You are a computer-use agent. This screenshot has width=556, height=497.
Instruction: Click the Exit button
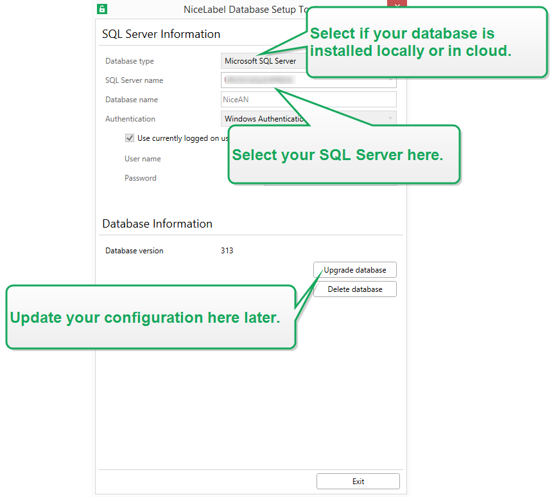358,482
